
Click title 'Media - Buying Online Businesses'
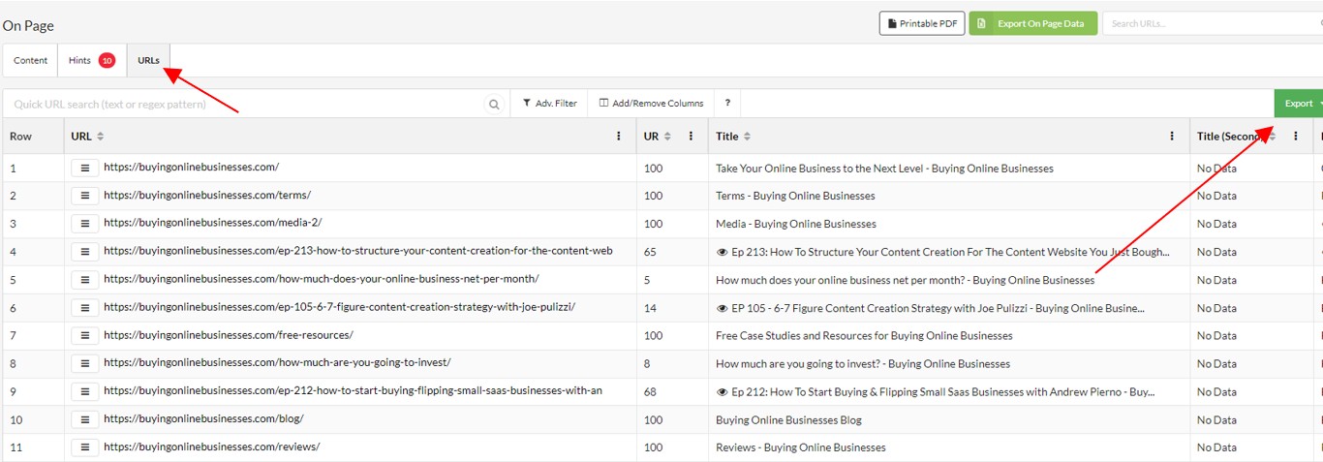pyautogui.click(x=796, y=224)
